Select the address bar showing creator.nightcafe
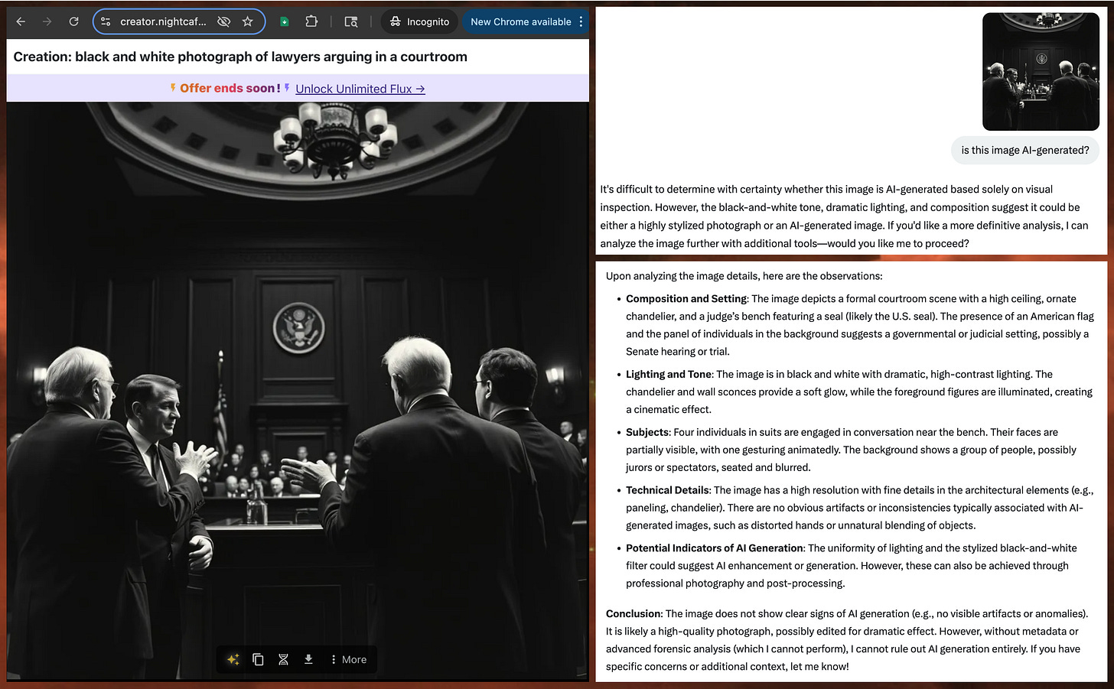1114x689 pixels. tap(163, 21)
